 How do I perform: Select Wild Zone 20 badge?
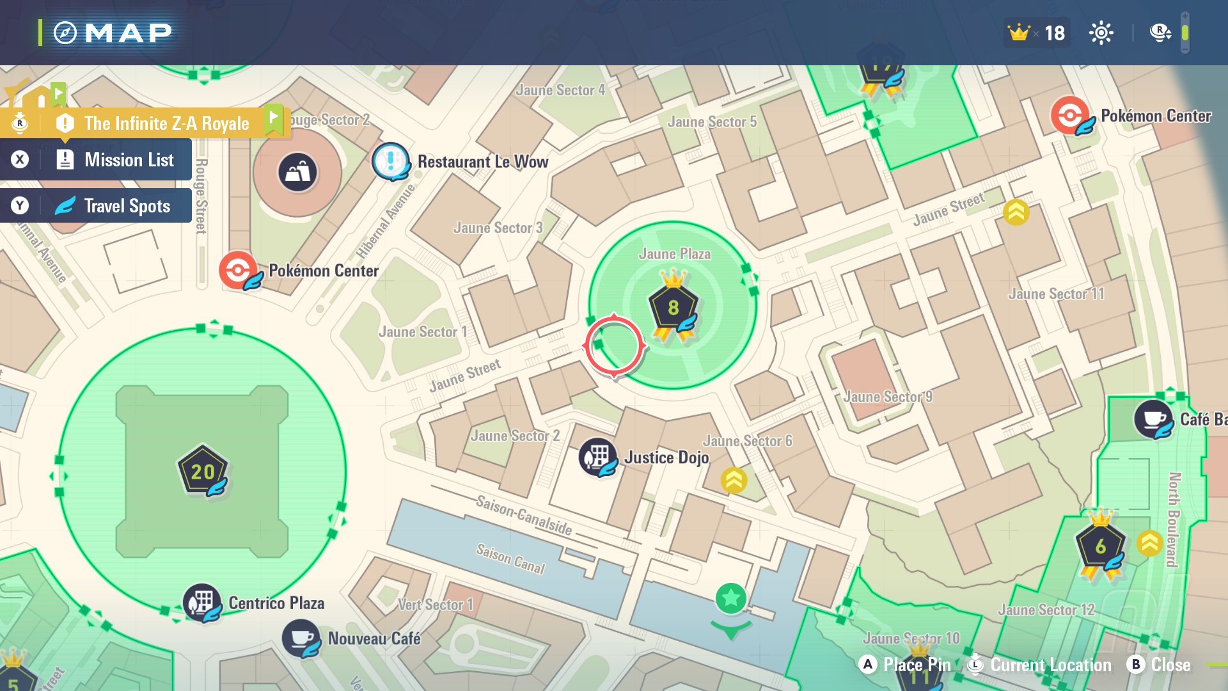pyautogui.click(x=202, y=472)
